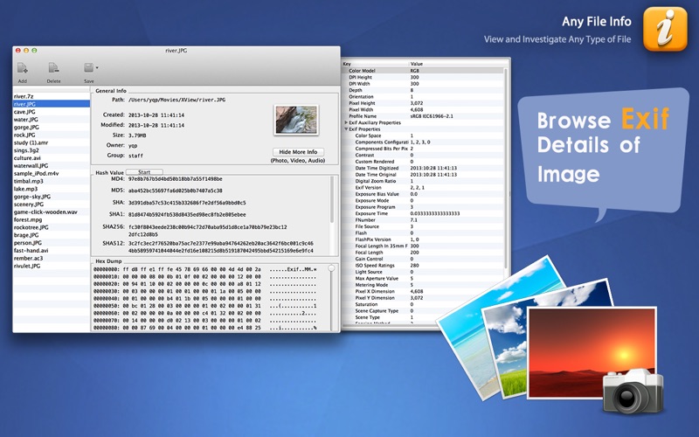699x437 pixels.
Task: Select study (1).amr in the file list
Action: pos(52,142)
